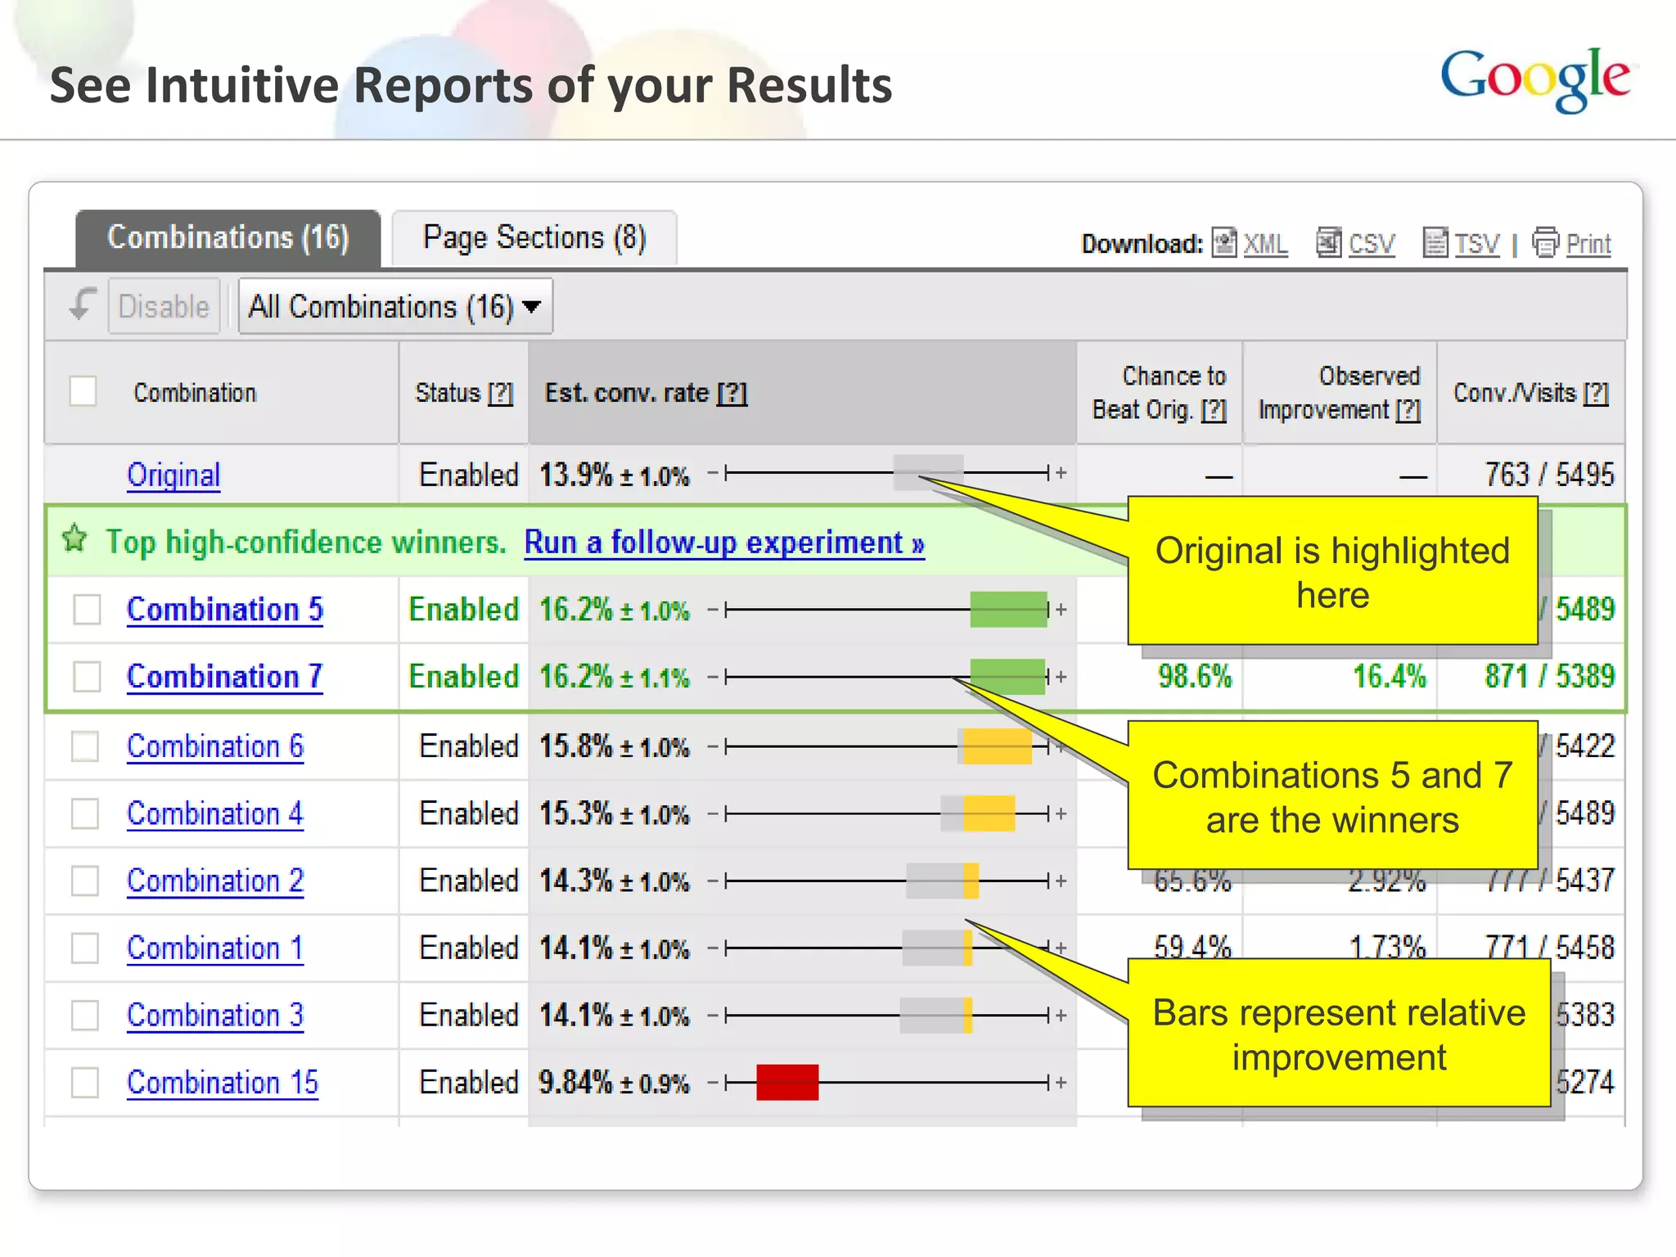Click the 16.4% observed improvement value
This screenshot has width=1676, height=1257.
tap(1389, 677)
